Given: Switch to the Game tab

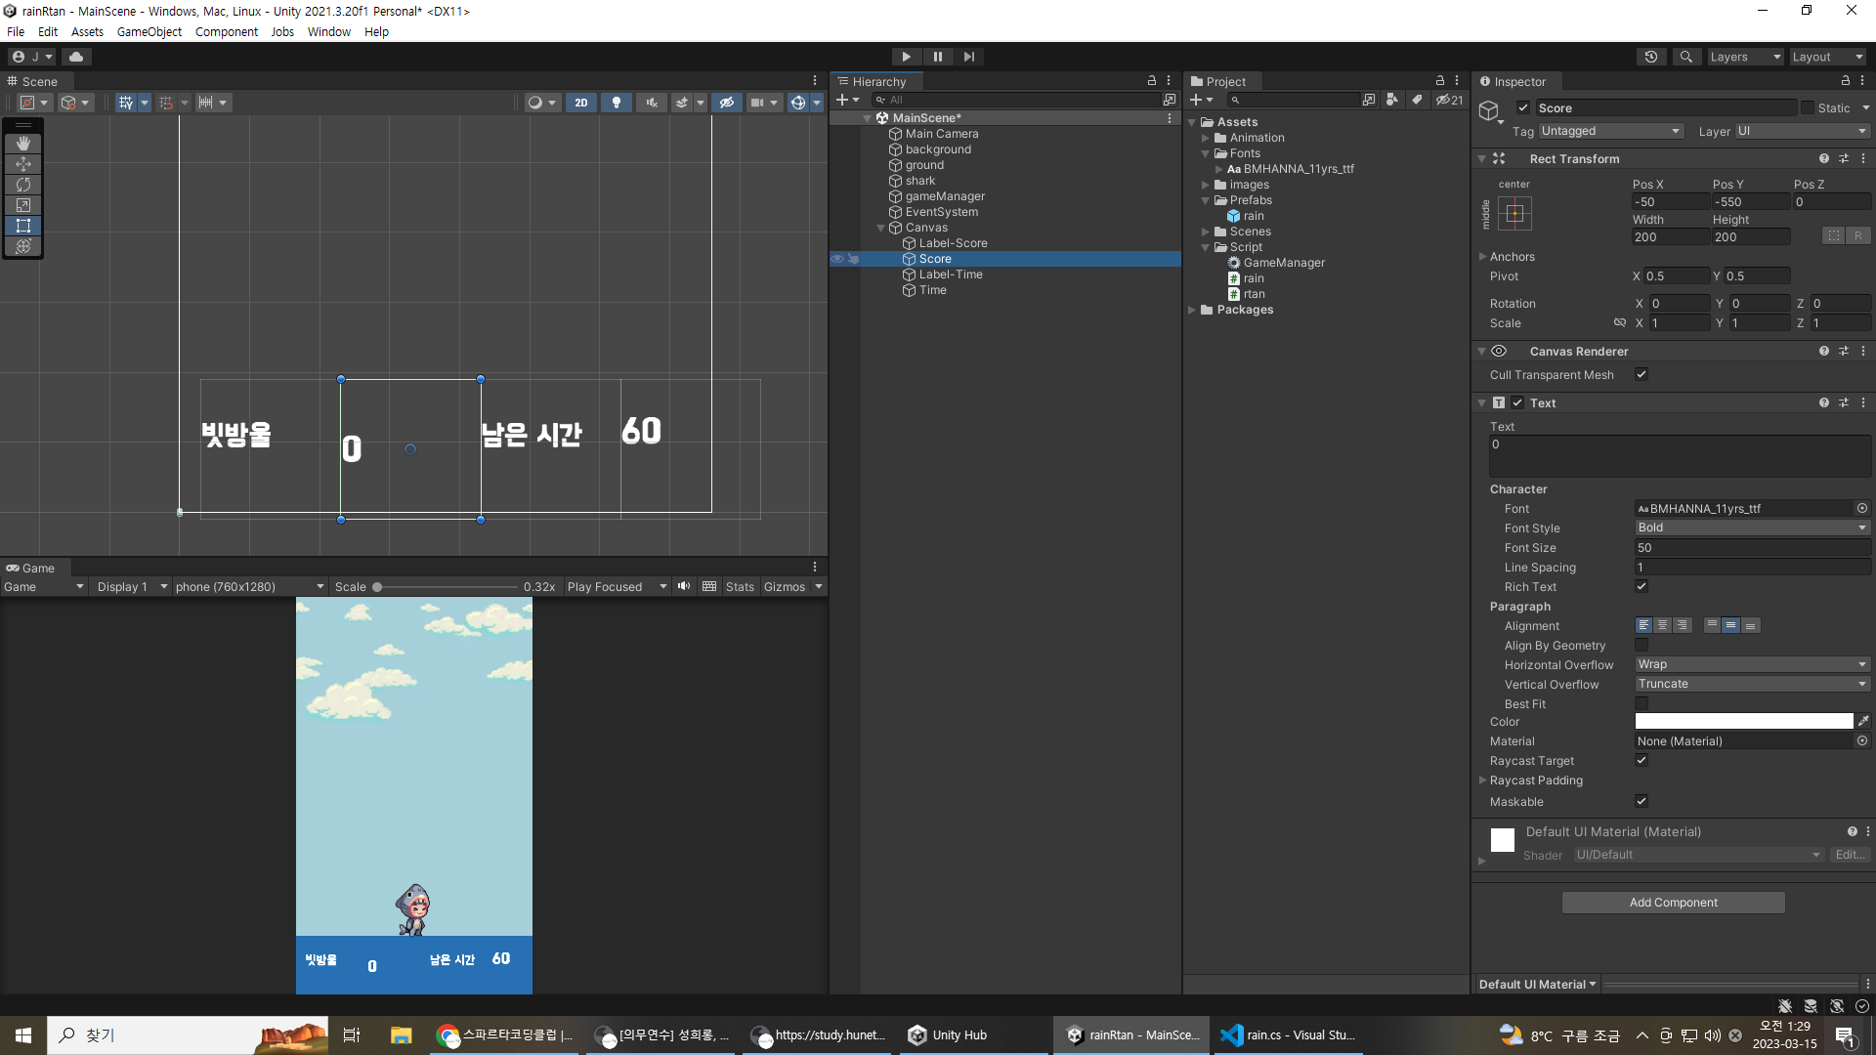Looking at the screenshot, I should (x=30, y=569).
